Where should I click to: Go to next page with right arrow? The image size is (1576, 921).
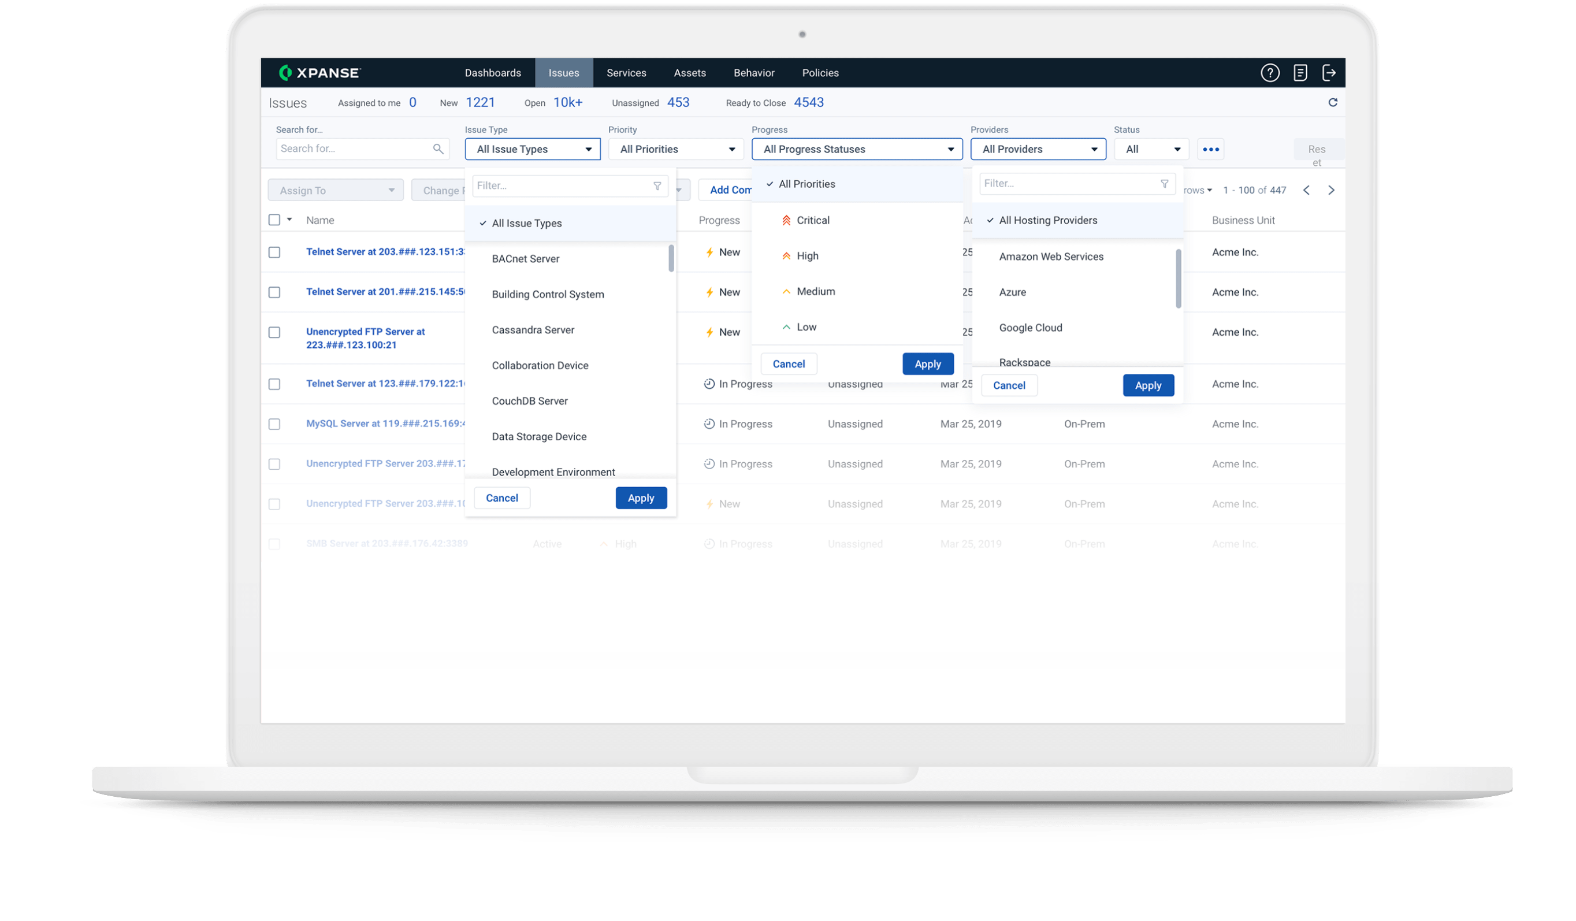tap(1332, 190)
